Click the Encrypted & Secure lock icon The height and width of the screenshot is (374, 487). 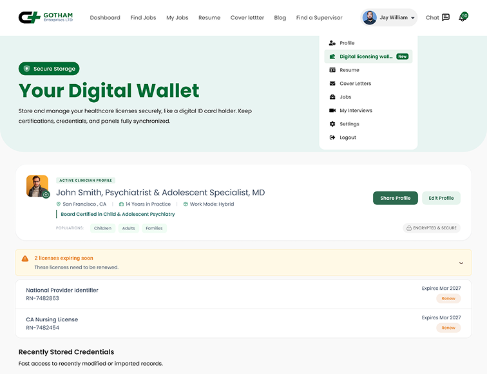point(409,227)
